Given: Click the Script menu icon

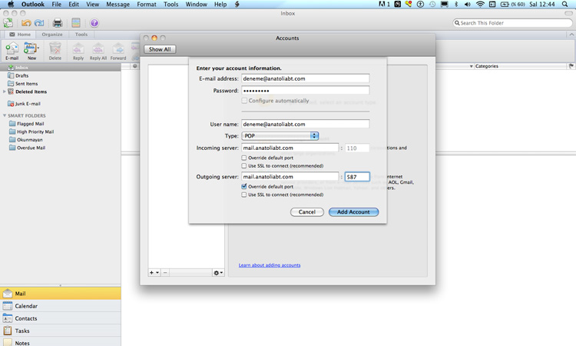Looking at the screenshot, I should tap(237, 5).
